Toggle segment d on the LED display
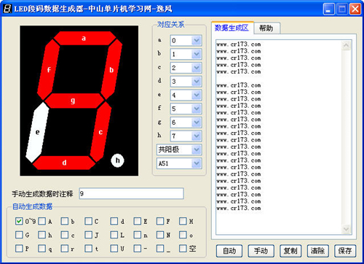 (64, 163)
